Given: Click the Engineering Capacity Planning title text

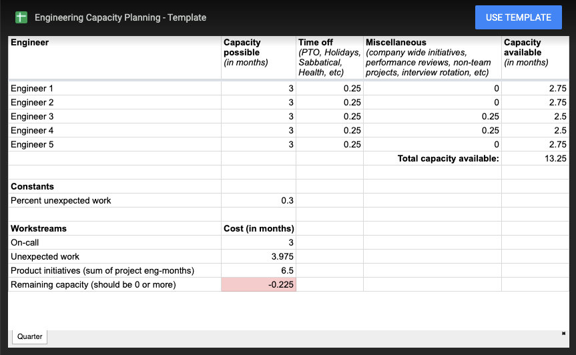Looking at the screenshot, I should [121, 17].
